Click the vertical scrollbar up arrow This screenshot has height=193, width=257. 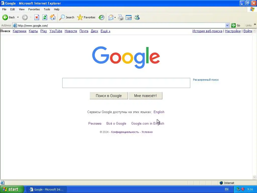tap(254, 31)
